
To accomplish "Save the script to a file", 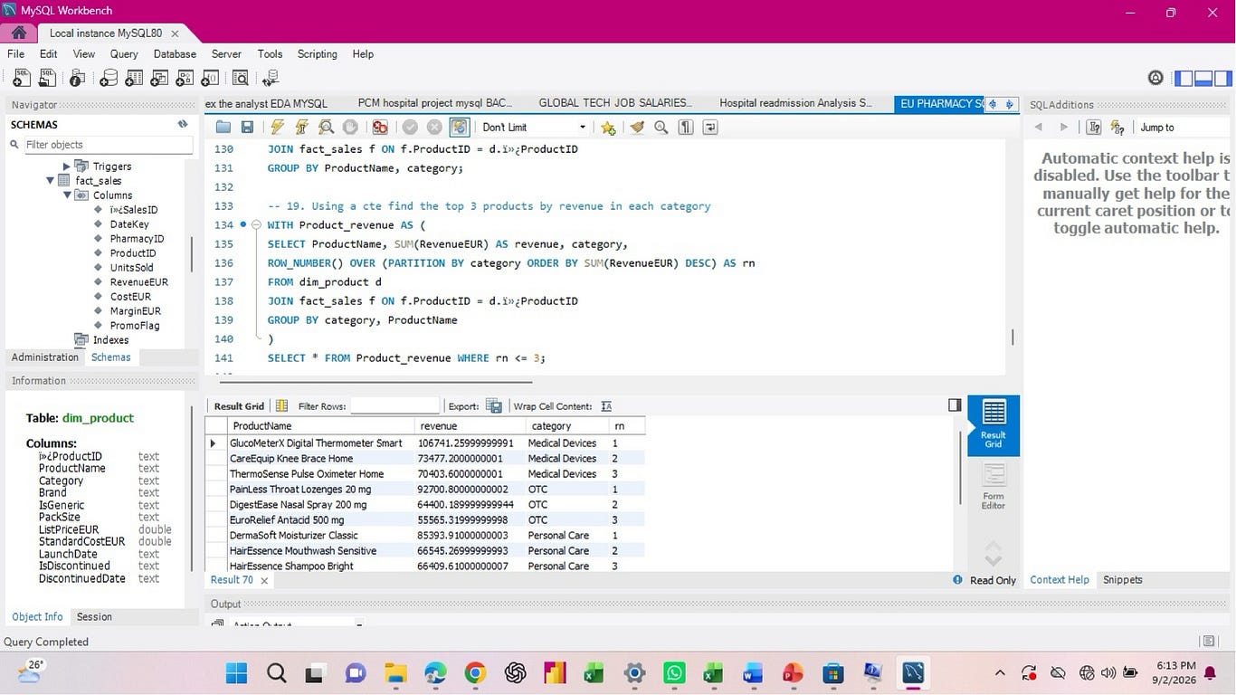I will tap(247, 128).
